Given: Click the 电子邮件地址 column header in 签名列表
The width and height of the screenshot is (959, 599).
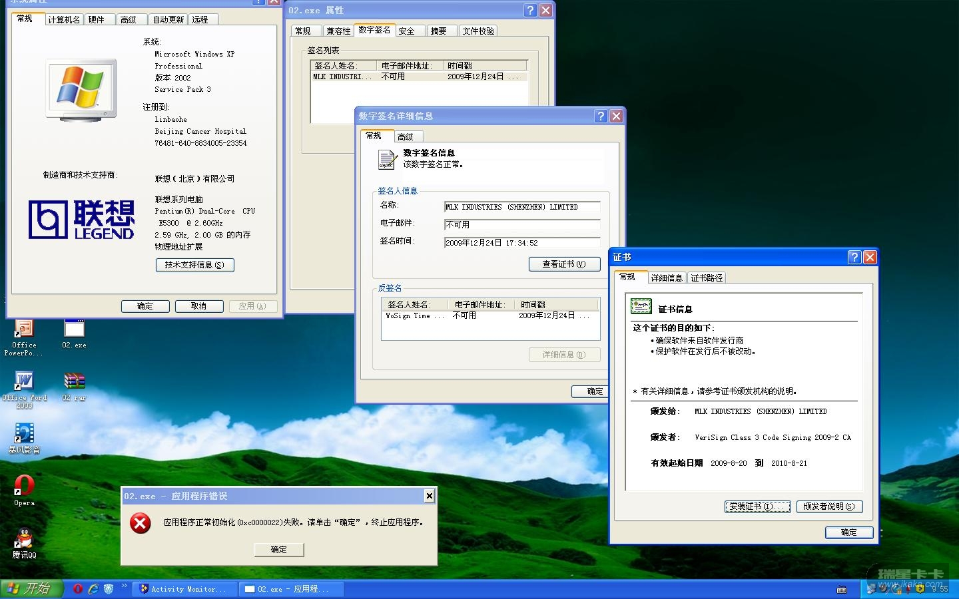Looking at the screenshot, I should click(x=410, y=65).
